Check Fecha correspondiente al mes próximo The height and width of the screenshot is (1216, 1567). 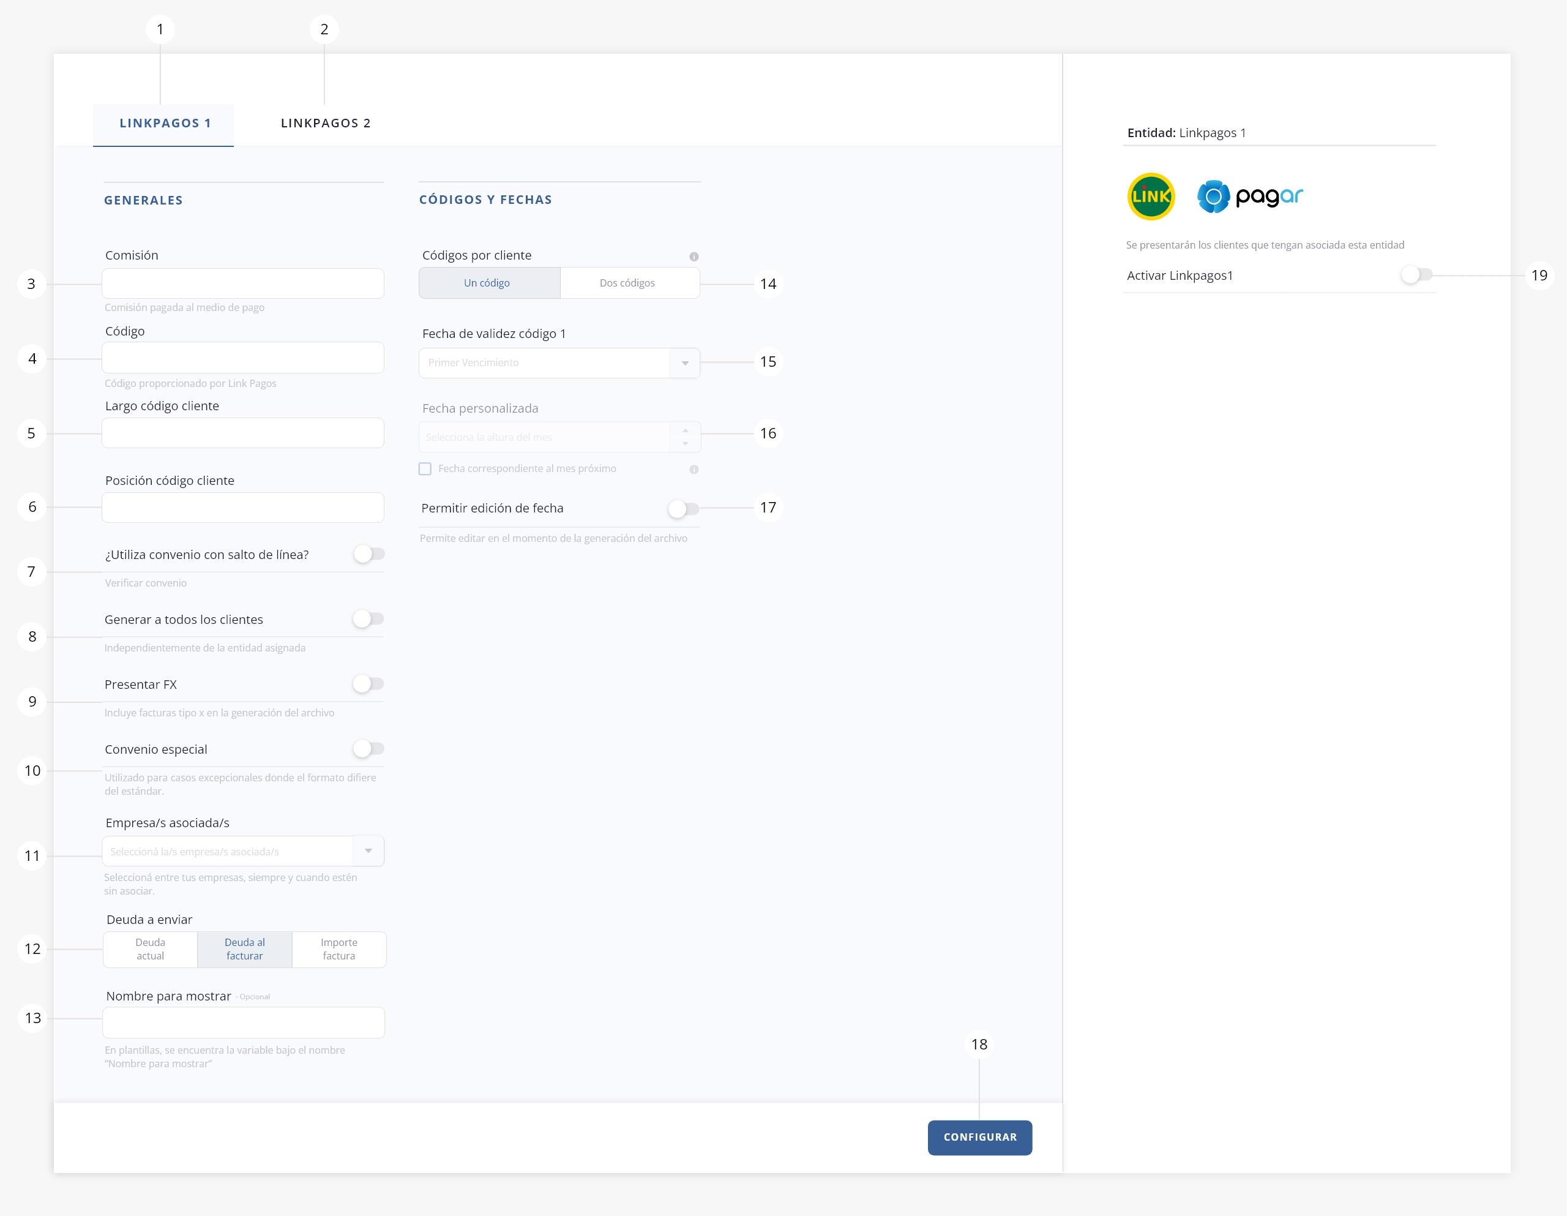point(425,469)
